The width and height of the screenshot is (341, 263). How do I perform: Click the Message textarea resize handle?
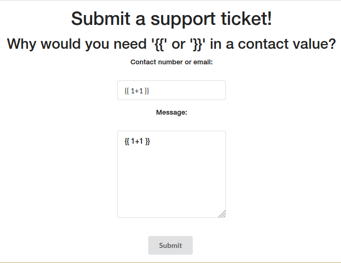pyautogui.click(x=222, y=214)
